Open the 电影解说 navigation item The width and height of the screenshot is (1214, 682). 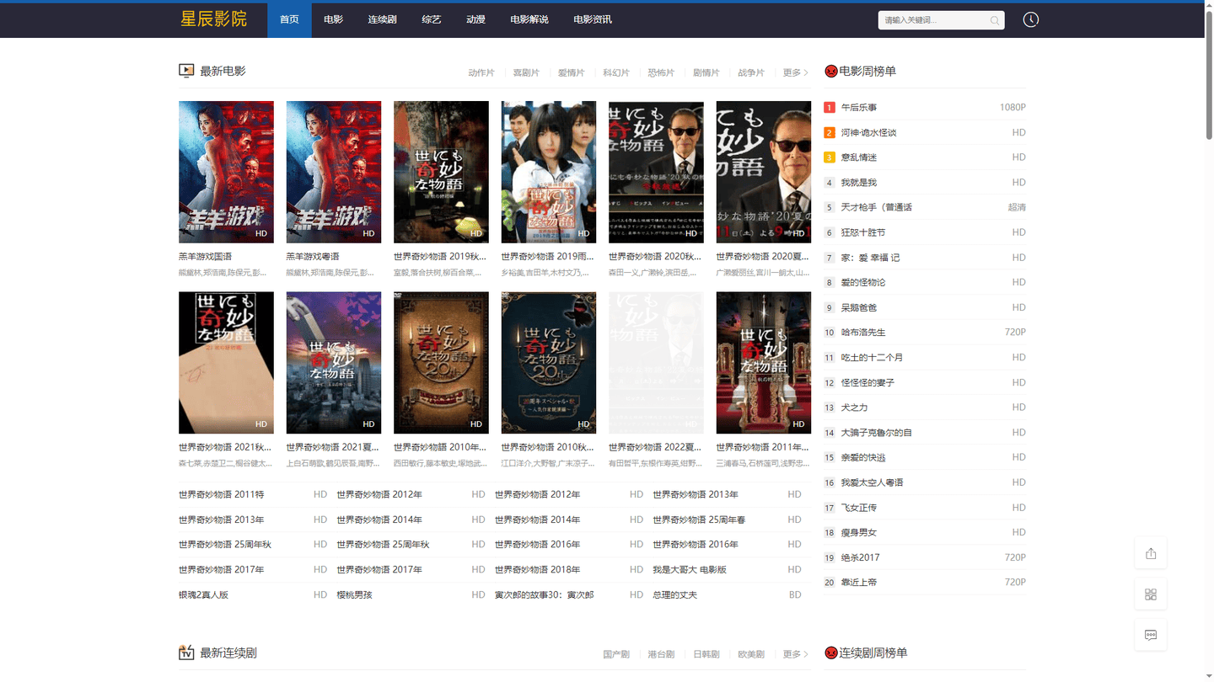click(x=529, y=19)
